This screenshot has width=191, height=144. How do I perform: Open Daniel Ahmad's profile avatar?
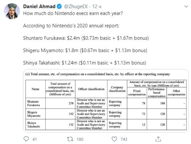coord(12,11)
